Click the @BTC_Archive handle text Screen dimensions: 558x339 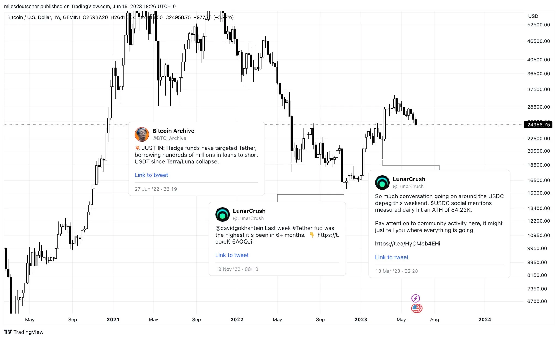pyautogui.click(x=169, y=138)
